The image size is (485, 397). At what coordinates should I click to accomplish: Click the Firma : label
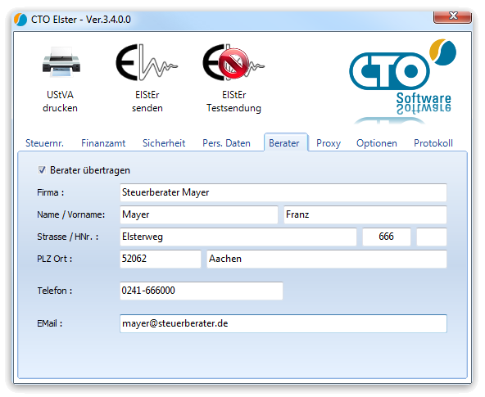(51, 192)
